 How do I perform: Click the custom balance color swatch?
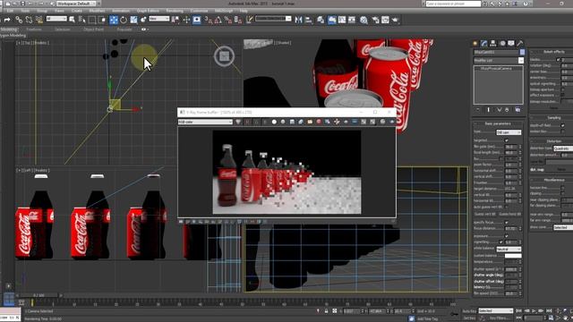pyautogui.click(x=513, y=256)
